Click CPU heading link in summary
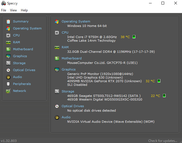The image size is (182, 143). [x=65, y=32]
